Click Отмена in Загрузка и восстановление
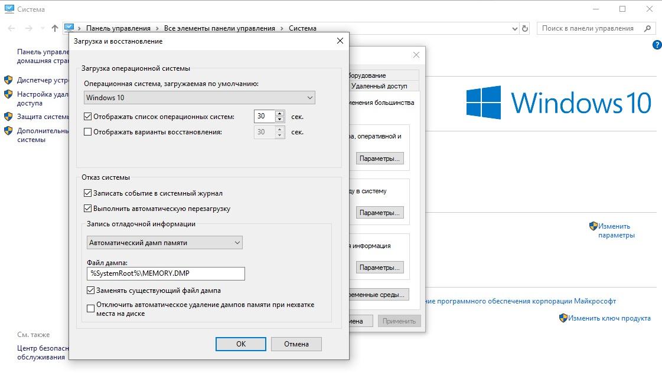The image size is (662, 373). coord(296,344)
